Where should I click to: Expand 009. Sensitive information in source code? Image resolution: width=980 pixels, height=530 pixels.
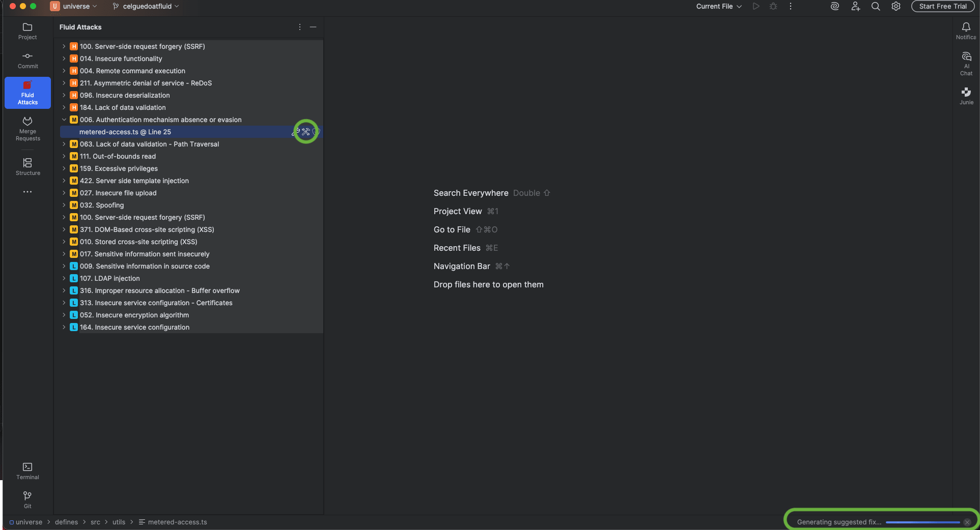click(x=64, y=266)
